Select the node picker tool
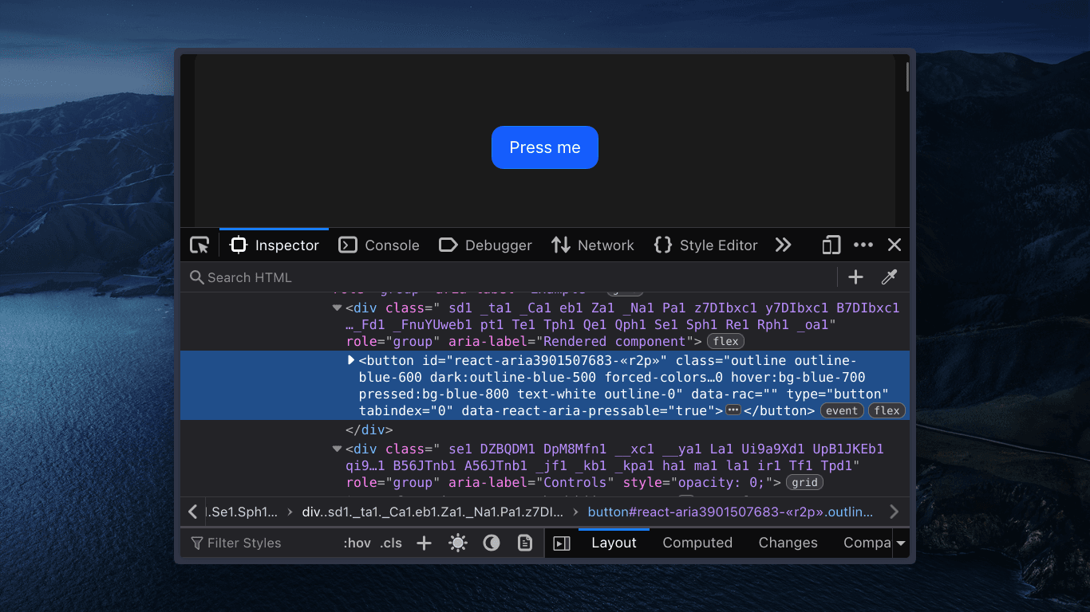The image size is (1090, 612). 199,245
